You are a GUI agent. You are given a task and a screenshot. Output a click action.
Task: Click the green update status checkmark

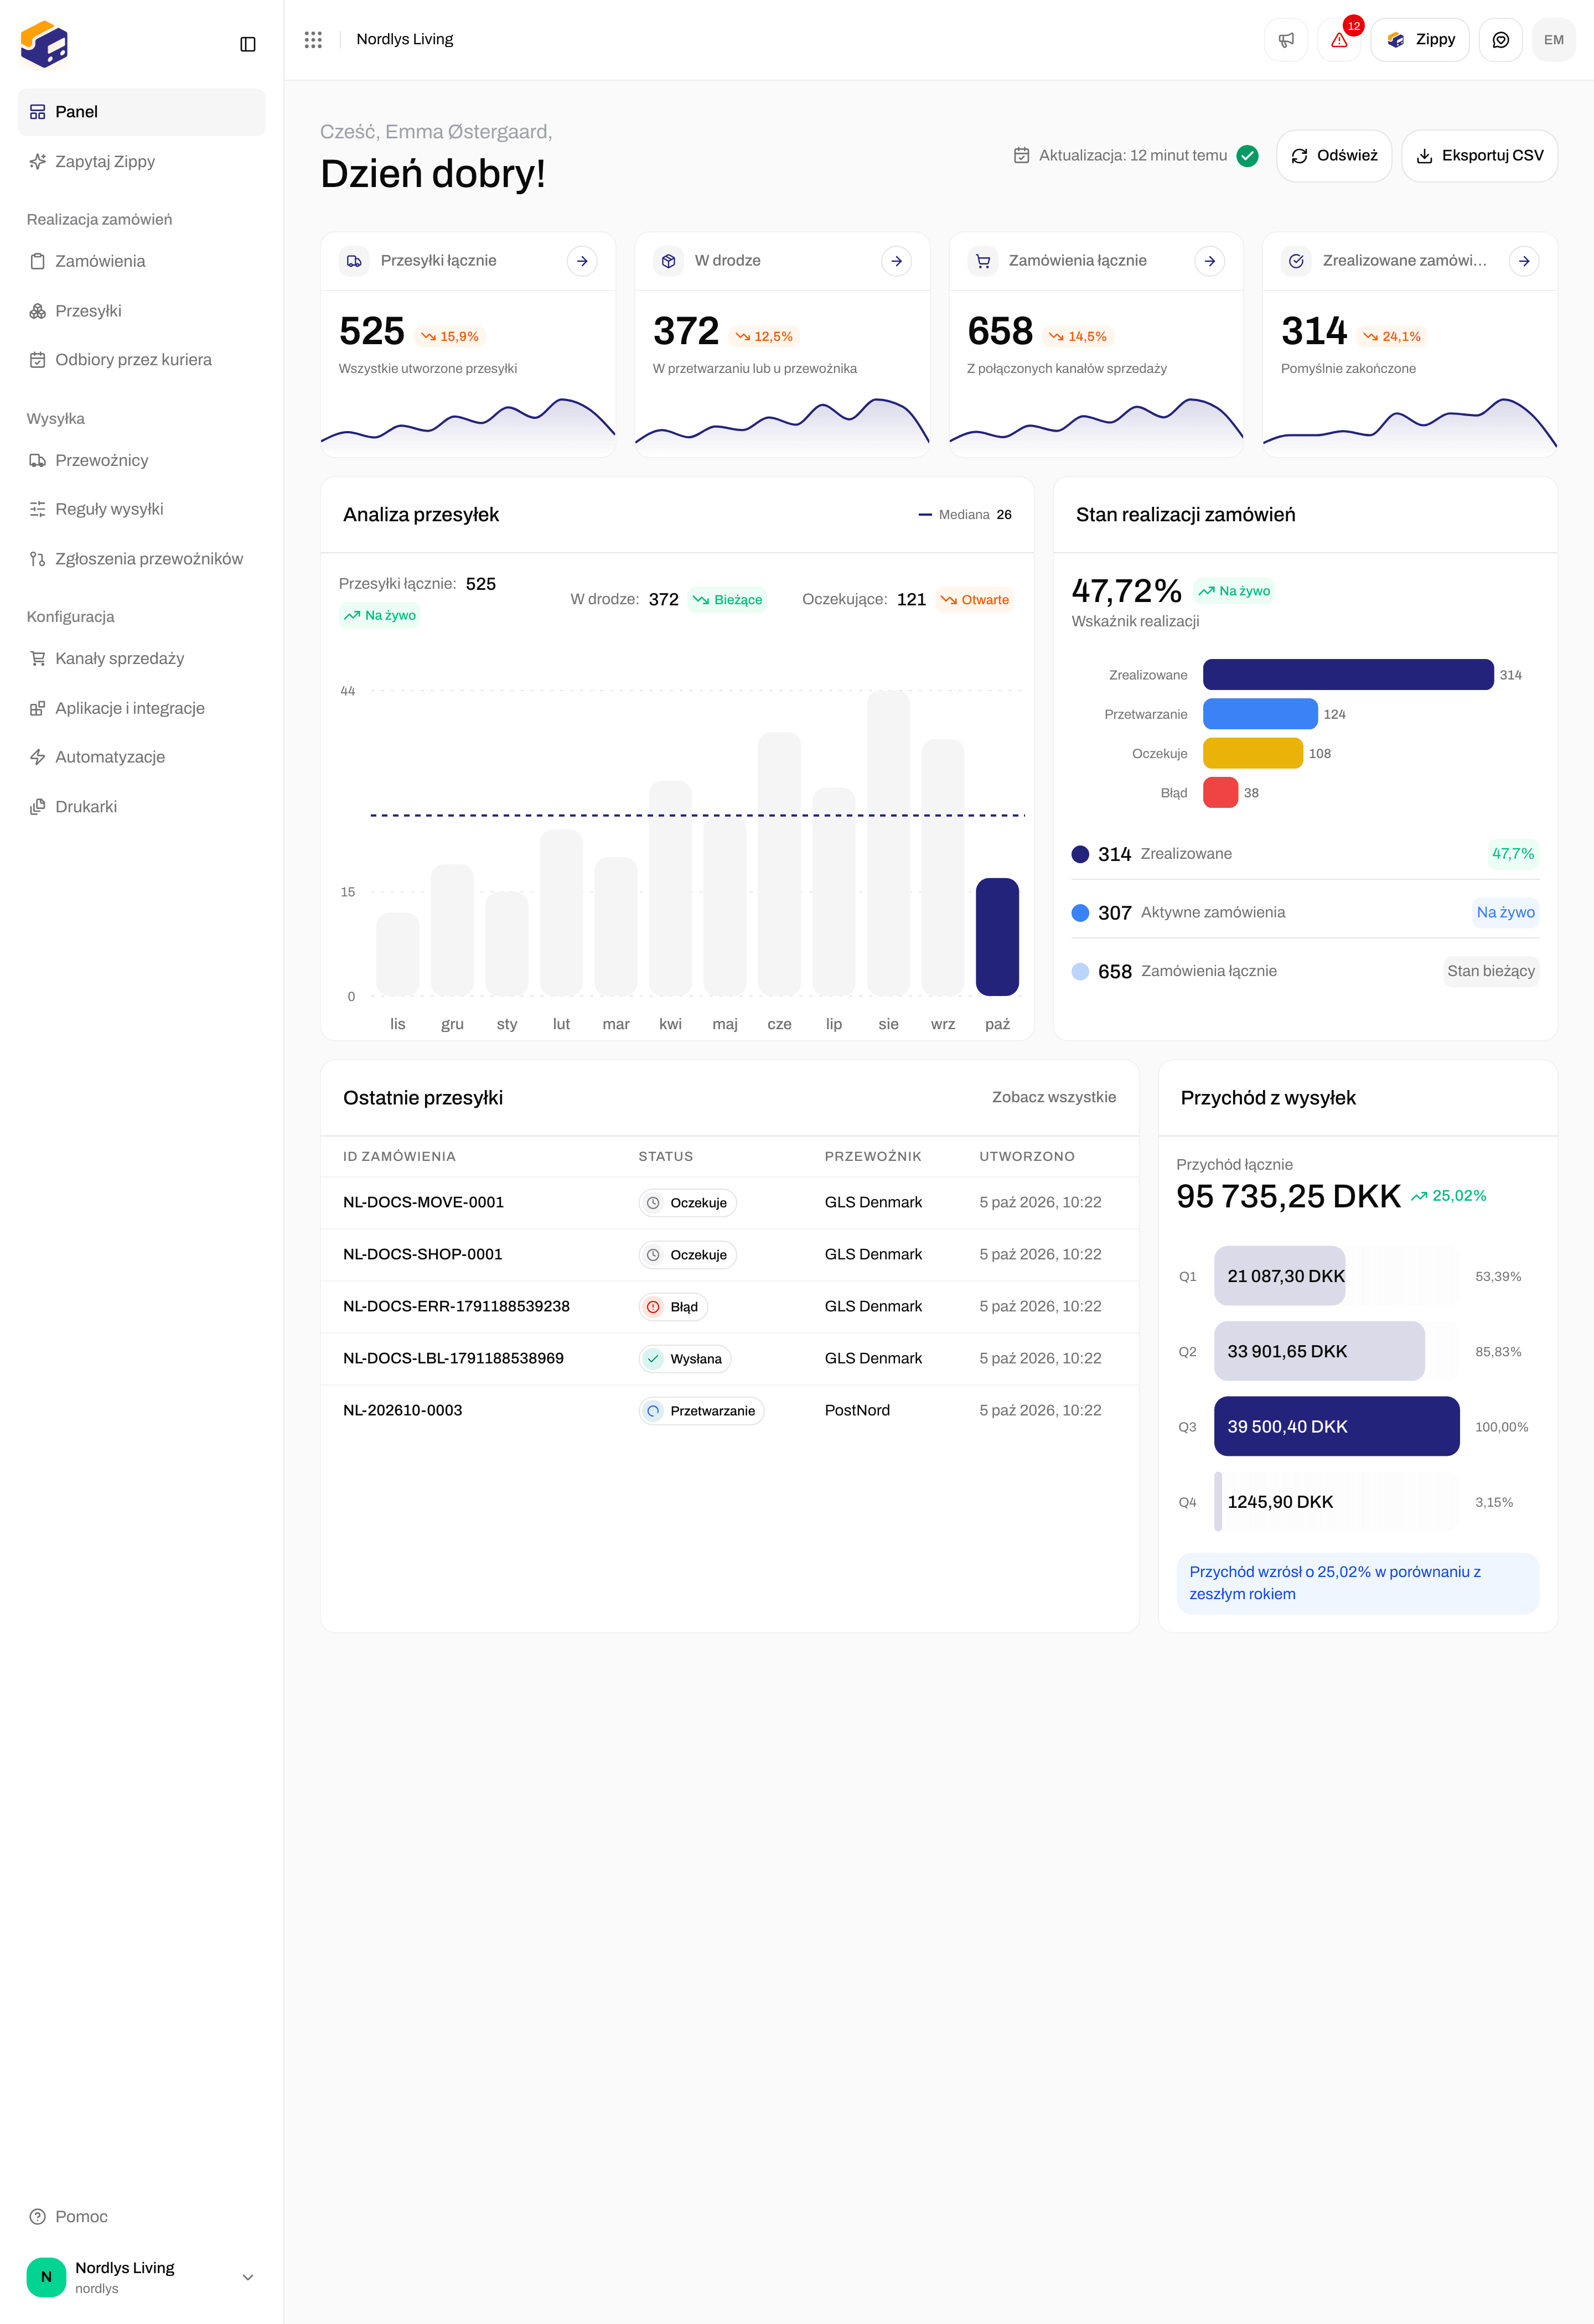(x=1247, y=156)
